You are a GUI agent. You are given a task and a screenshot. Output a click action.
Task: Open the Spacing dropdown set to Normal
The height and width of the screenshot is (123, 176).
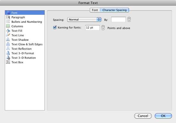click(84, 20)
